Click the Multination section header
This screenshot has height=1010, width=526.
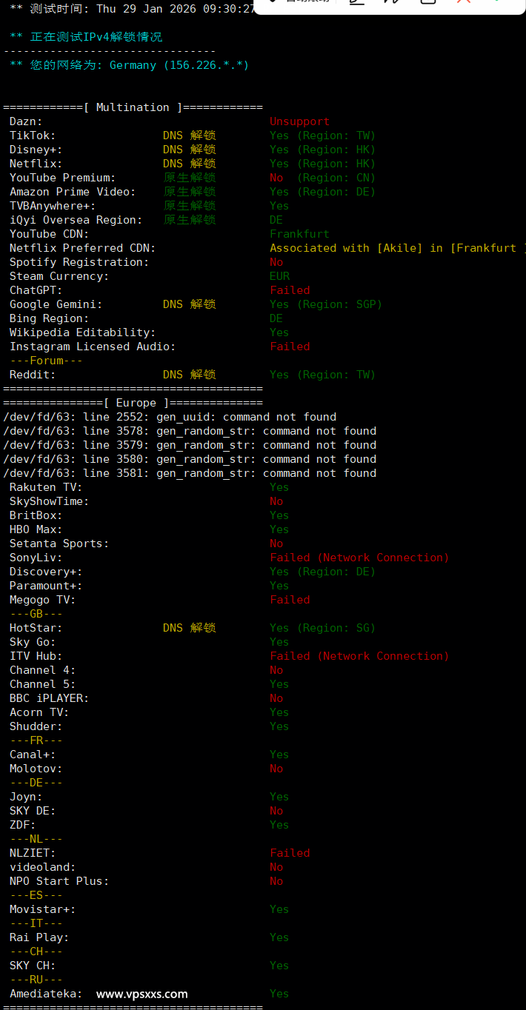click(133, 107)
